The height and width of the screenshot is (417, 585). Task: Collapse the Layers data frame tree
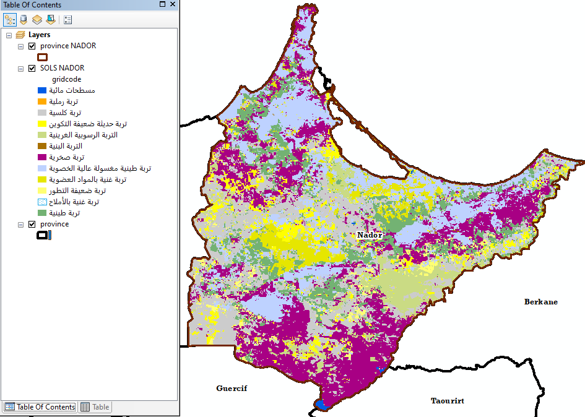9,35
